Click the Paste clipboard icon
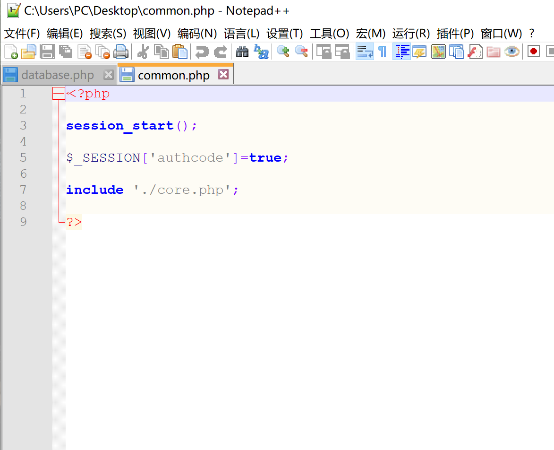Viewport: 554px width, 450px height. coord(180,52)
